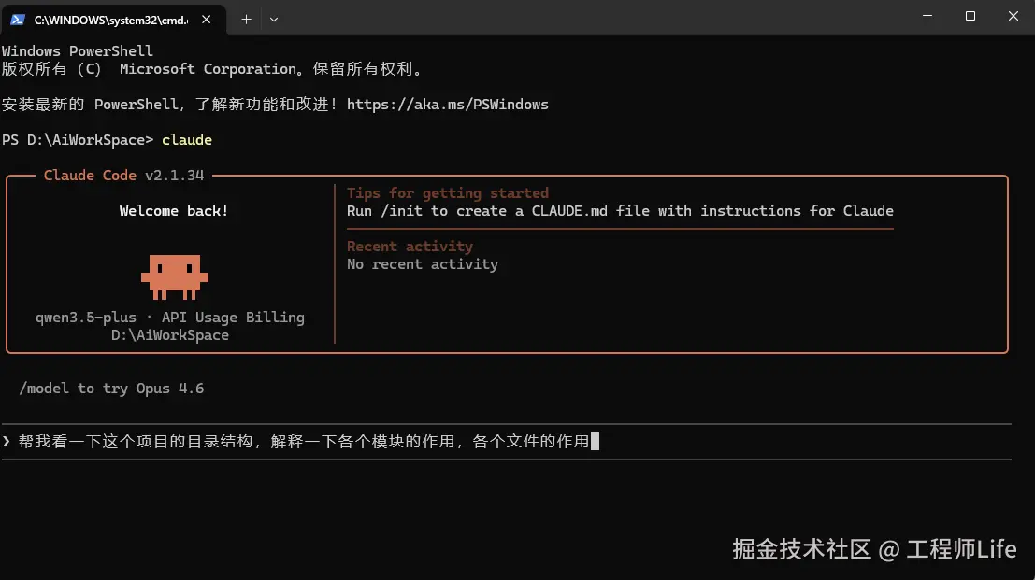This screenshot has height=580, width=1035.
Task: Click the 'No recent activity' text
Action: [x=423, y=264]
